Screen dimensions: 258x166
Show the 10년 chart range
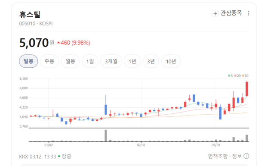pyautogui.click(x=171, y=61)
